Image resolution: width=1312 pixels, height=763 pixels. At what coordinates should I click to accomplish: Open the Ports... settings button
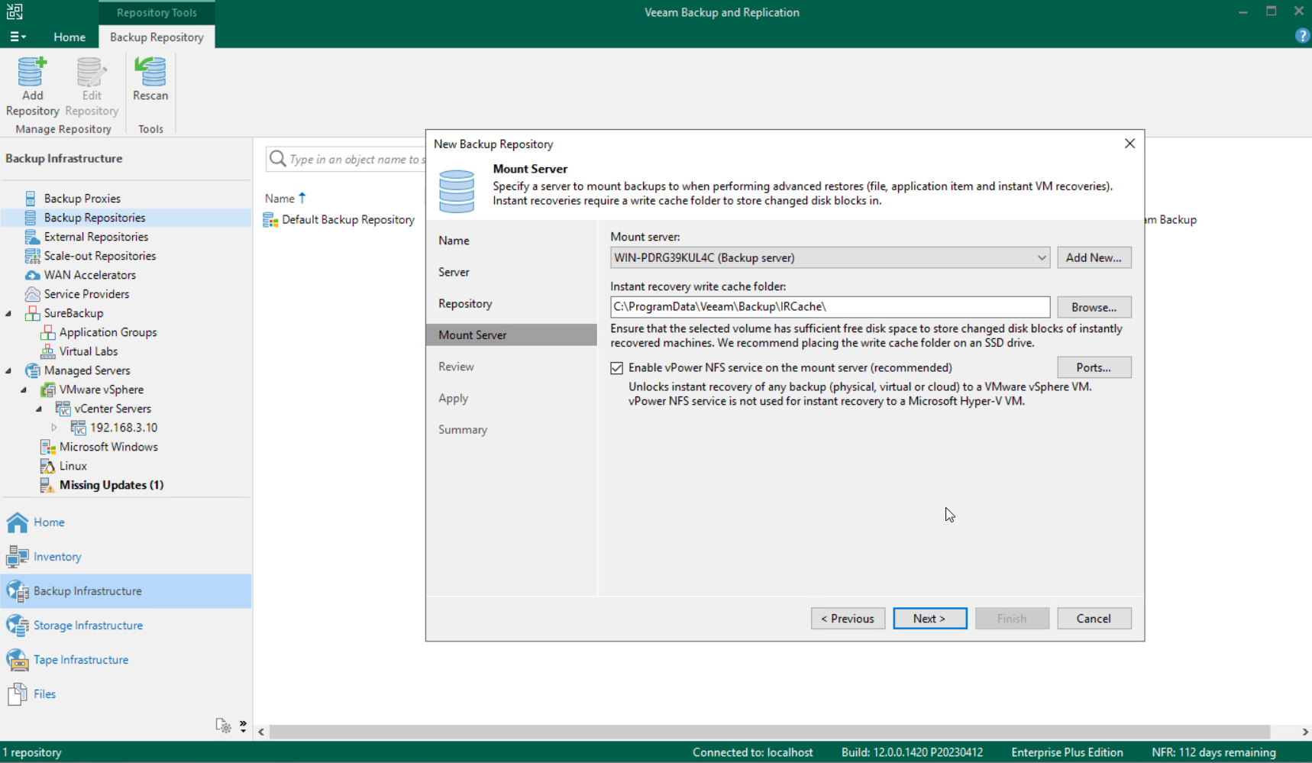(1094, 367)
